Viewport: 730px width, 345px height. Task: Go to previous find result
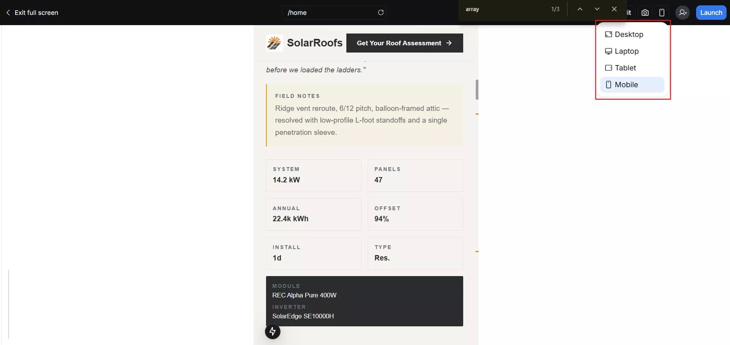point(580,9)
